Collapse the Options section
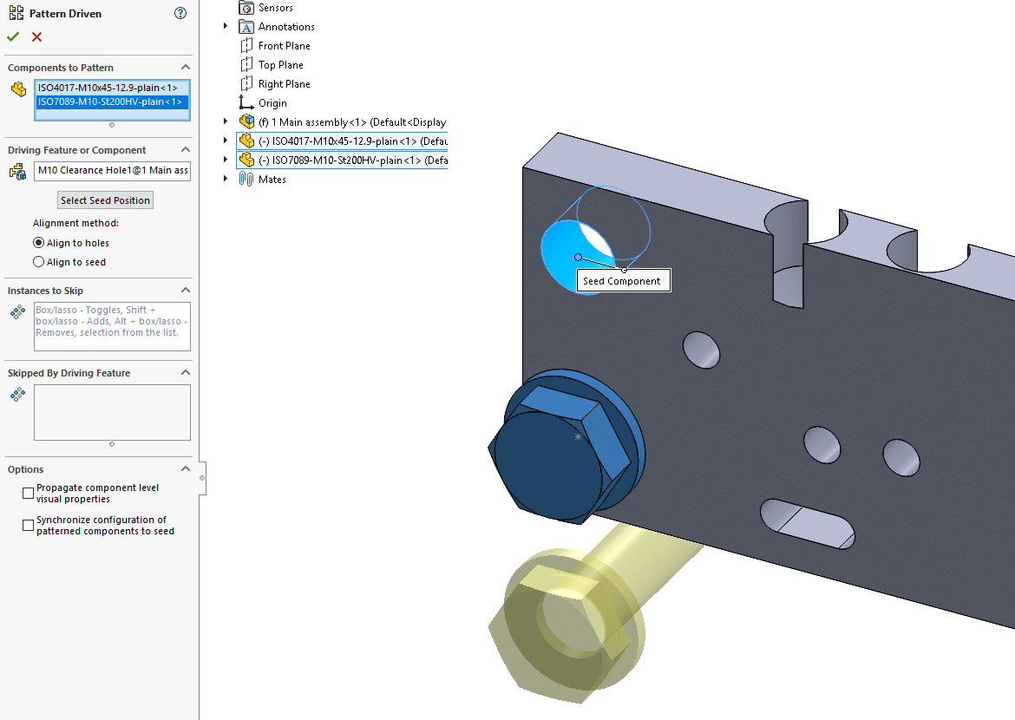 (185, 468)
